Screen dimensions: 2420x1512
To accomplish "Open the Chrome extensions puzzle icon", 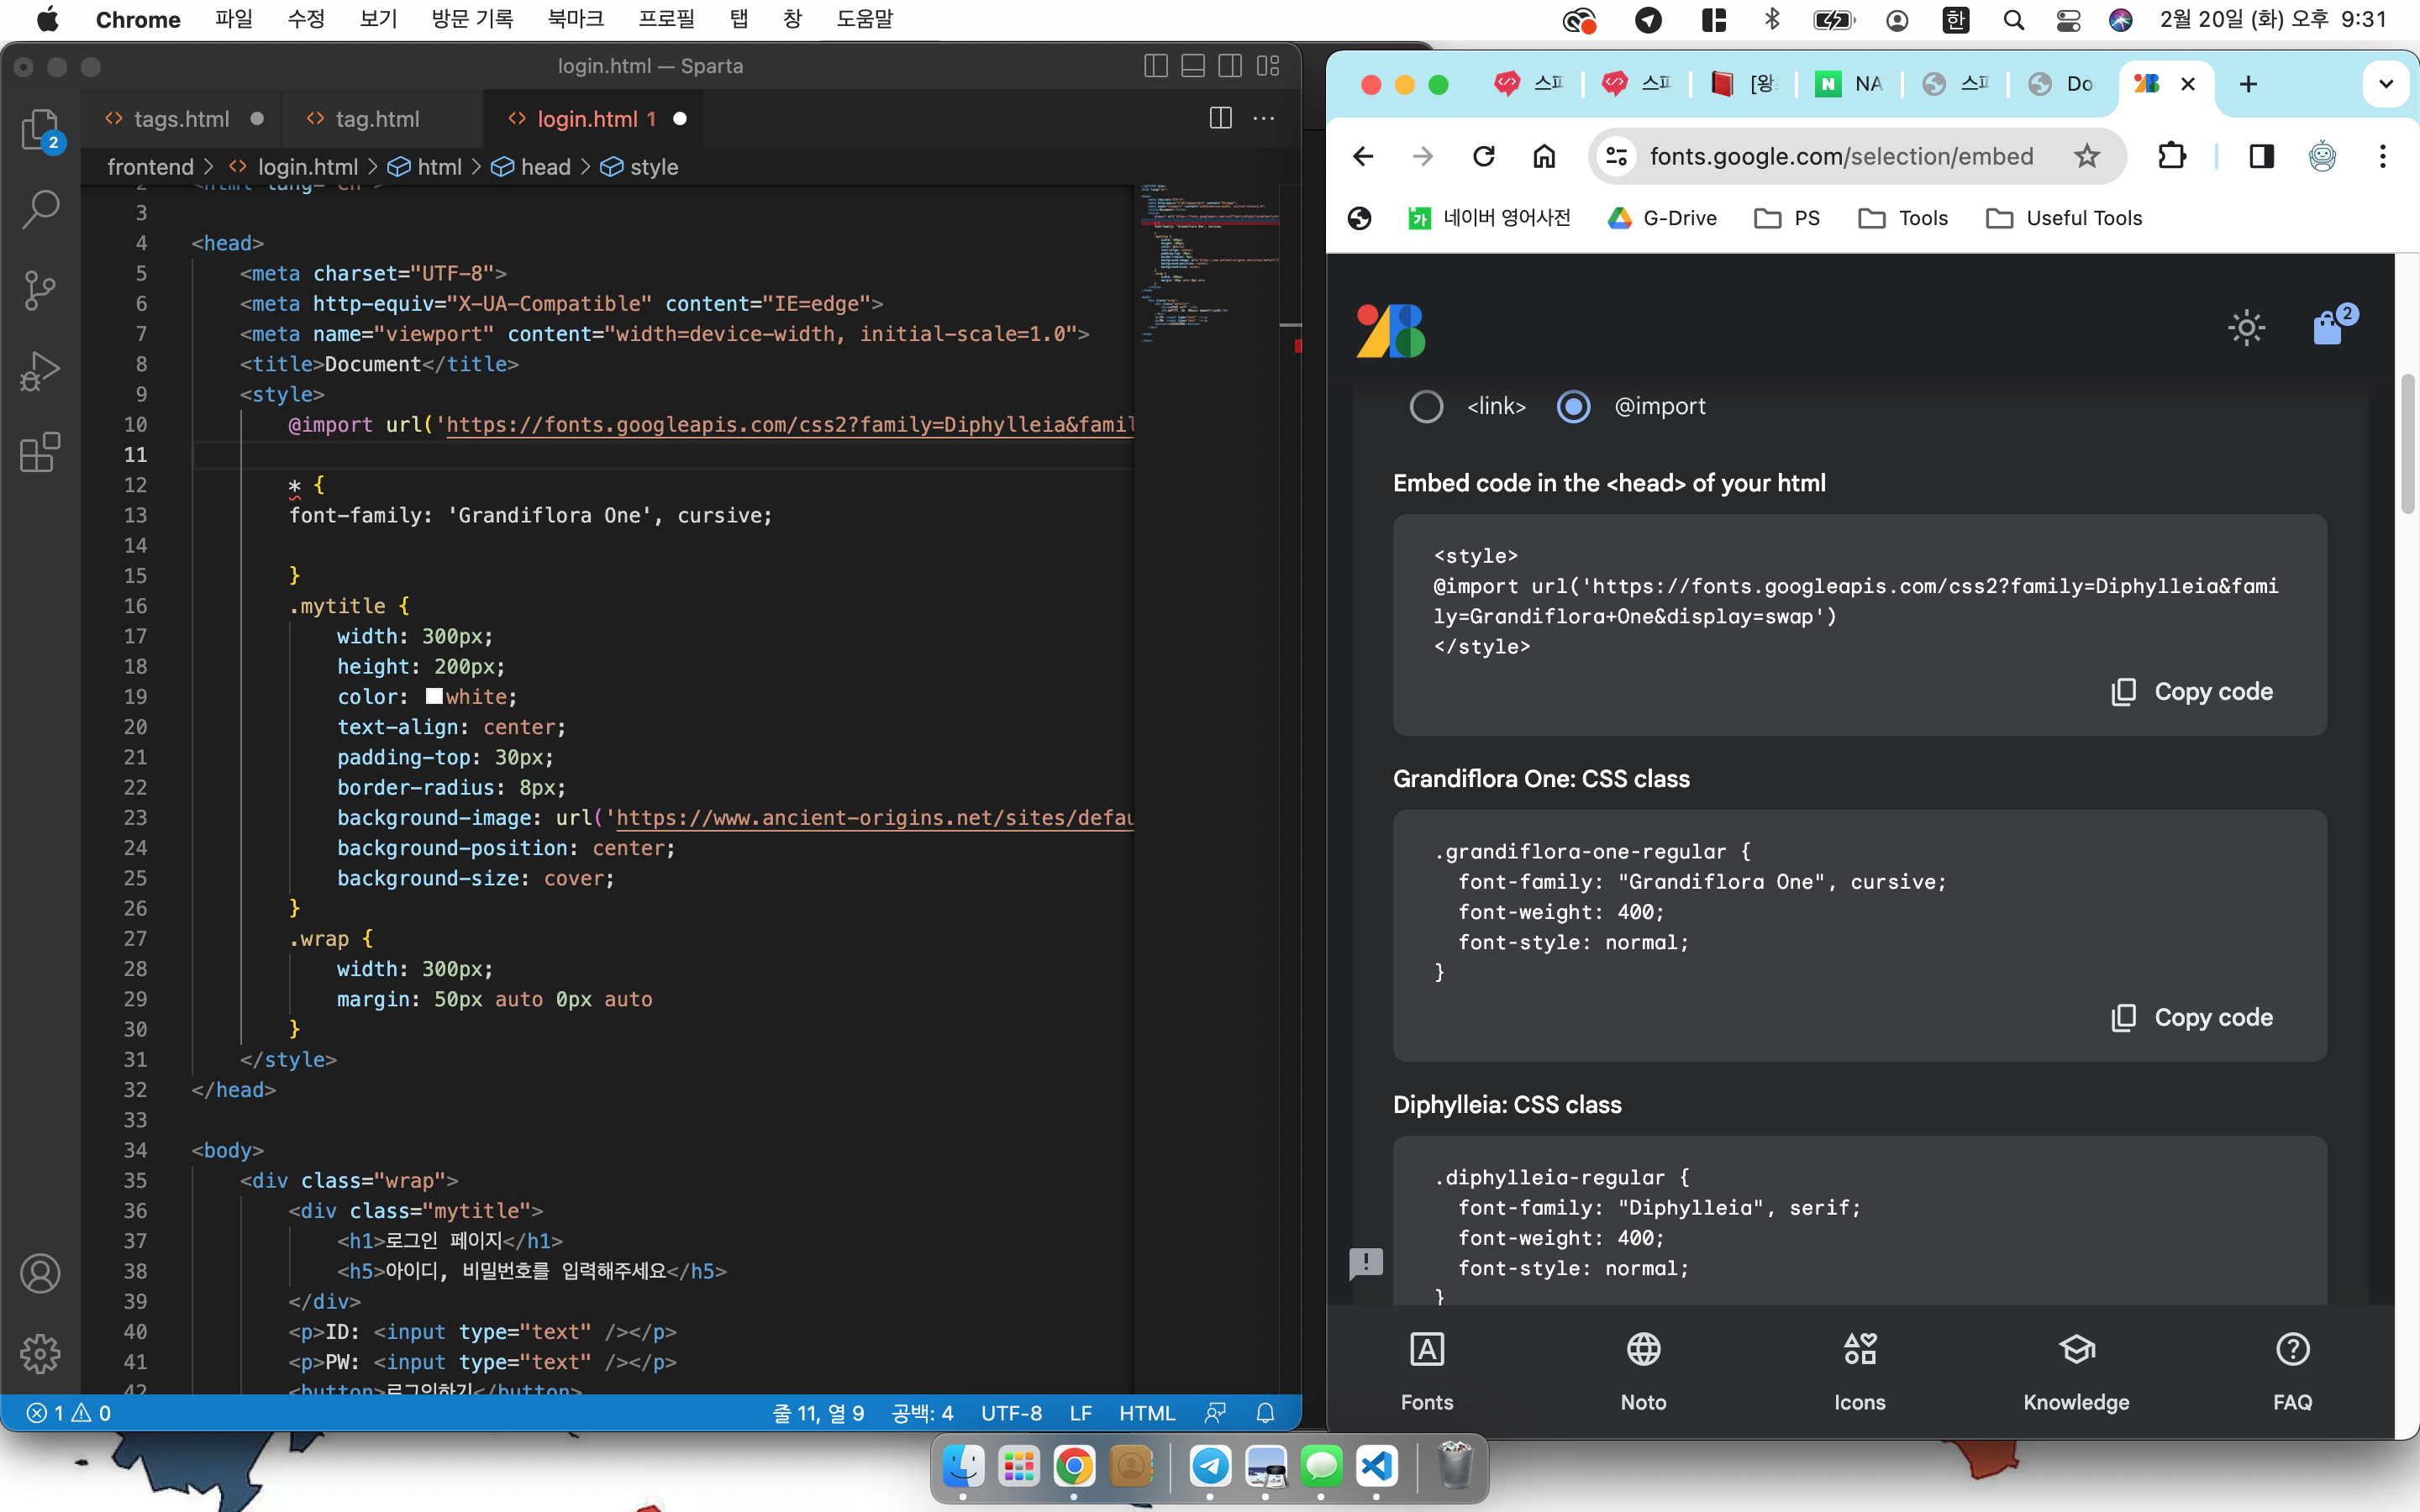I will [2171, 156].
